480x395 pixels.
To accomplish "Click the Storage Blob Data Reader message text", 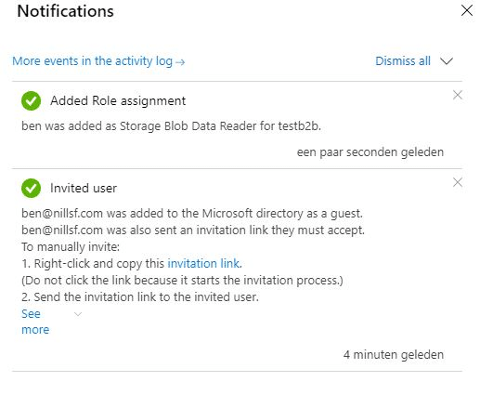I will pos(171,126).
